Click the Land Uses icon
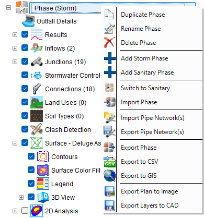This screenshot has height=218, width=204. 37,102
